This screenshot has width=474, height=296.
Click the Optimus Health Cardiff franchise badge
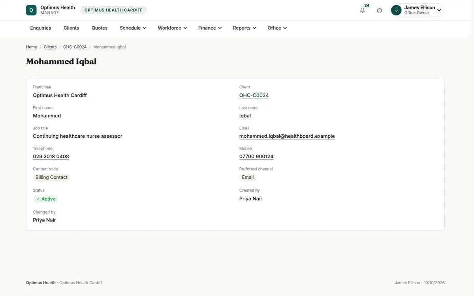tap(113, 10)
